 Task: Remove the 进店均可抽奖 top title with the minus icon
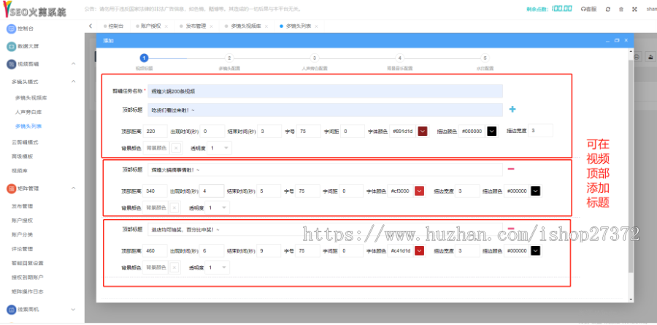pos(511,229)
